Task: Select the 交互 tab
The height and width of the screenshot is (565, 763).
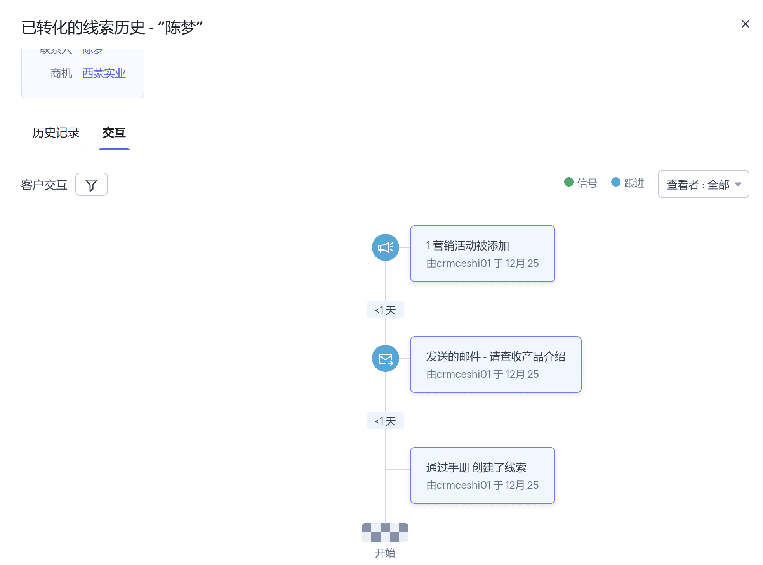Action: (x=114, y=133)
